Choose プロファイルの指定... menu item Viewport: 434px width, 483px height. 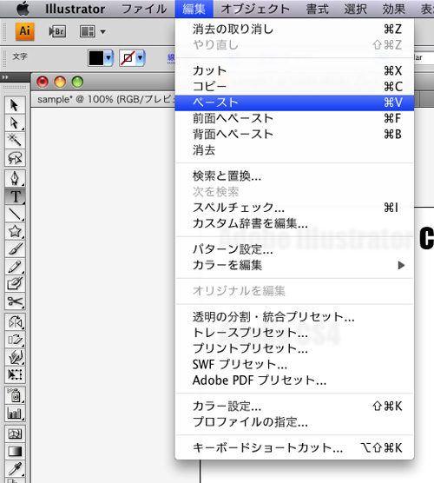[294, 422]
